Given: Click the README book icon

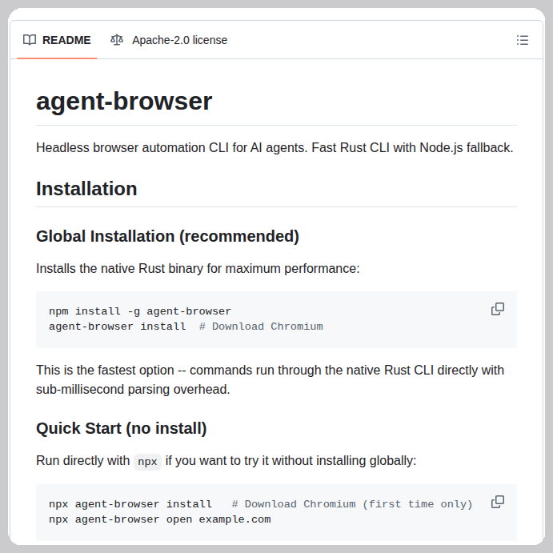Looking at the screenshot, I should click(30, 40).
